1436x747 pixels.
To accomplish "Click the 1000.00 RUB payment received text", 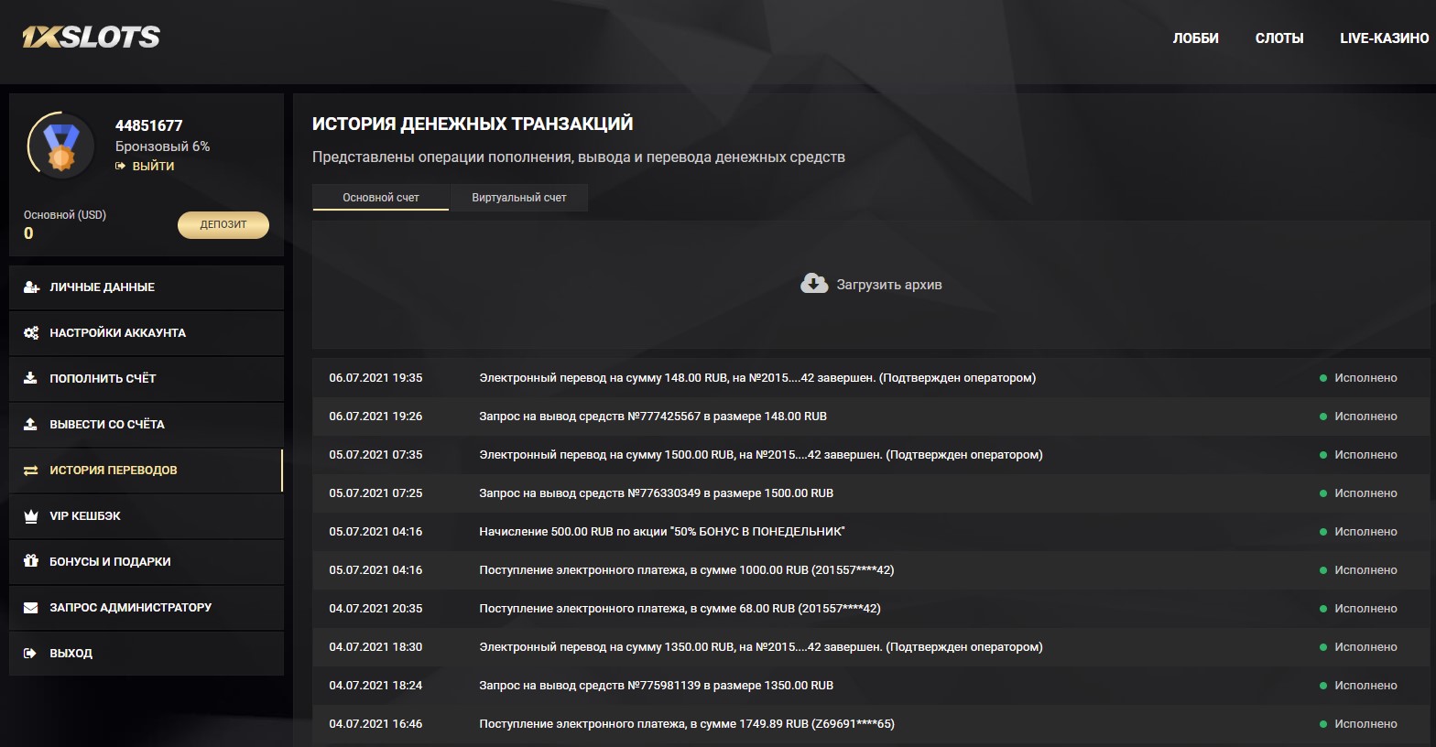I will pyautogui.click(x=687, y=569).
